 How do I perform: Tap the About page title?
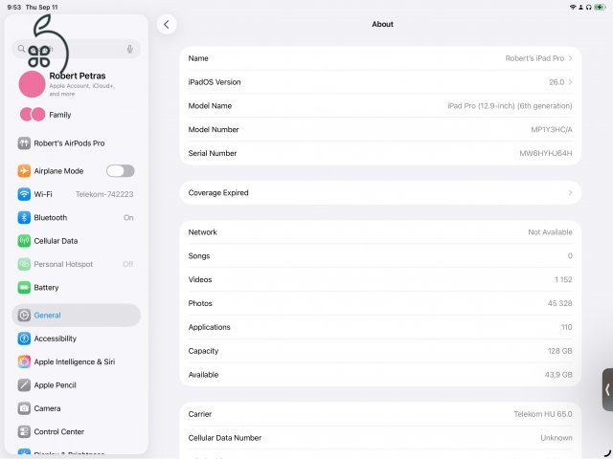382,24
